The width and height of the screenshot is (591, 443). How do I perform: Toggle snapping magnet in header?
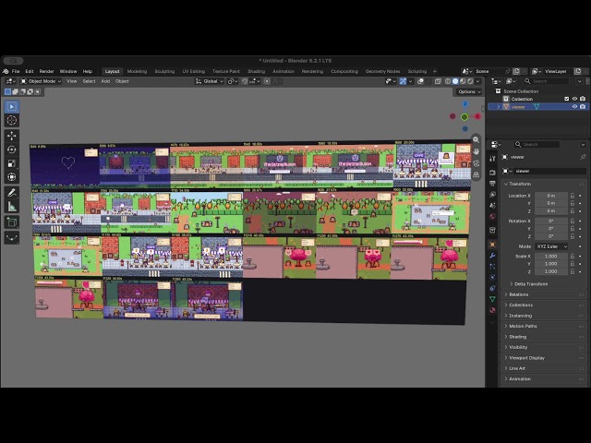pos(245,81)
